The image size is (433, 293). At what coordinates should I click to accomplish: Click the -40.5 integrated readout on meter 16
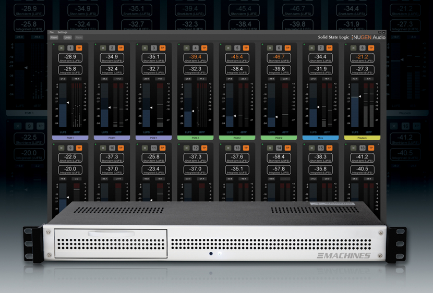pyautogui.click(x=362, y=170)
